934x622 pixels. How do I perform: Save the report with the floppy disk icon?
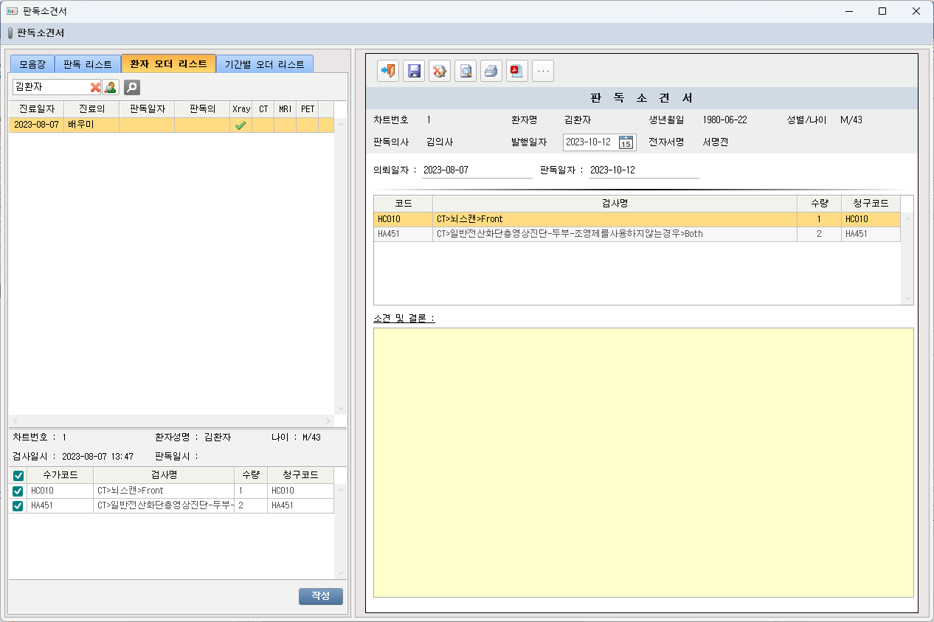pos(414,71)
